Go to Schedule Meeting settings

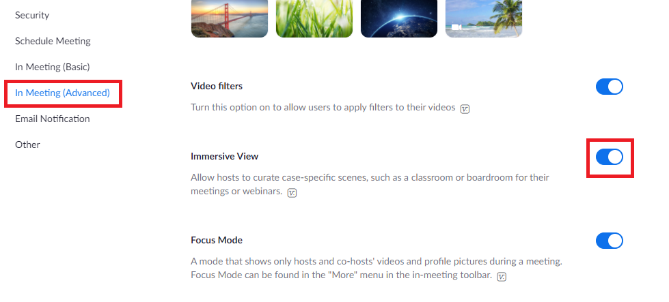tap(53, 41)
